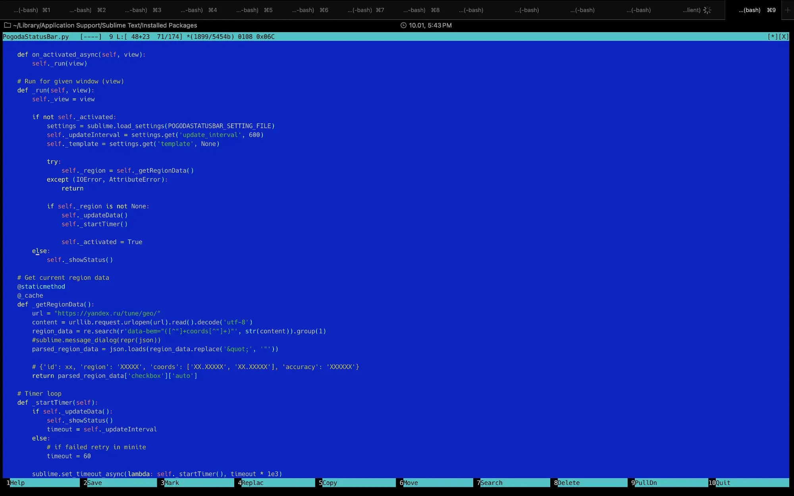The height and width of the screenshot is (496, 794).
Task: Click the 10Quit function key button
Action: pos(749,483)
